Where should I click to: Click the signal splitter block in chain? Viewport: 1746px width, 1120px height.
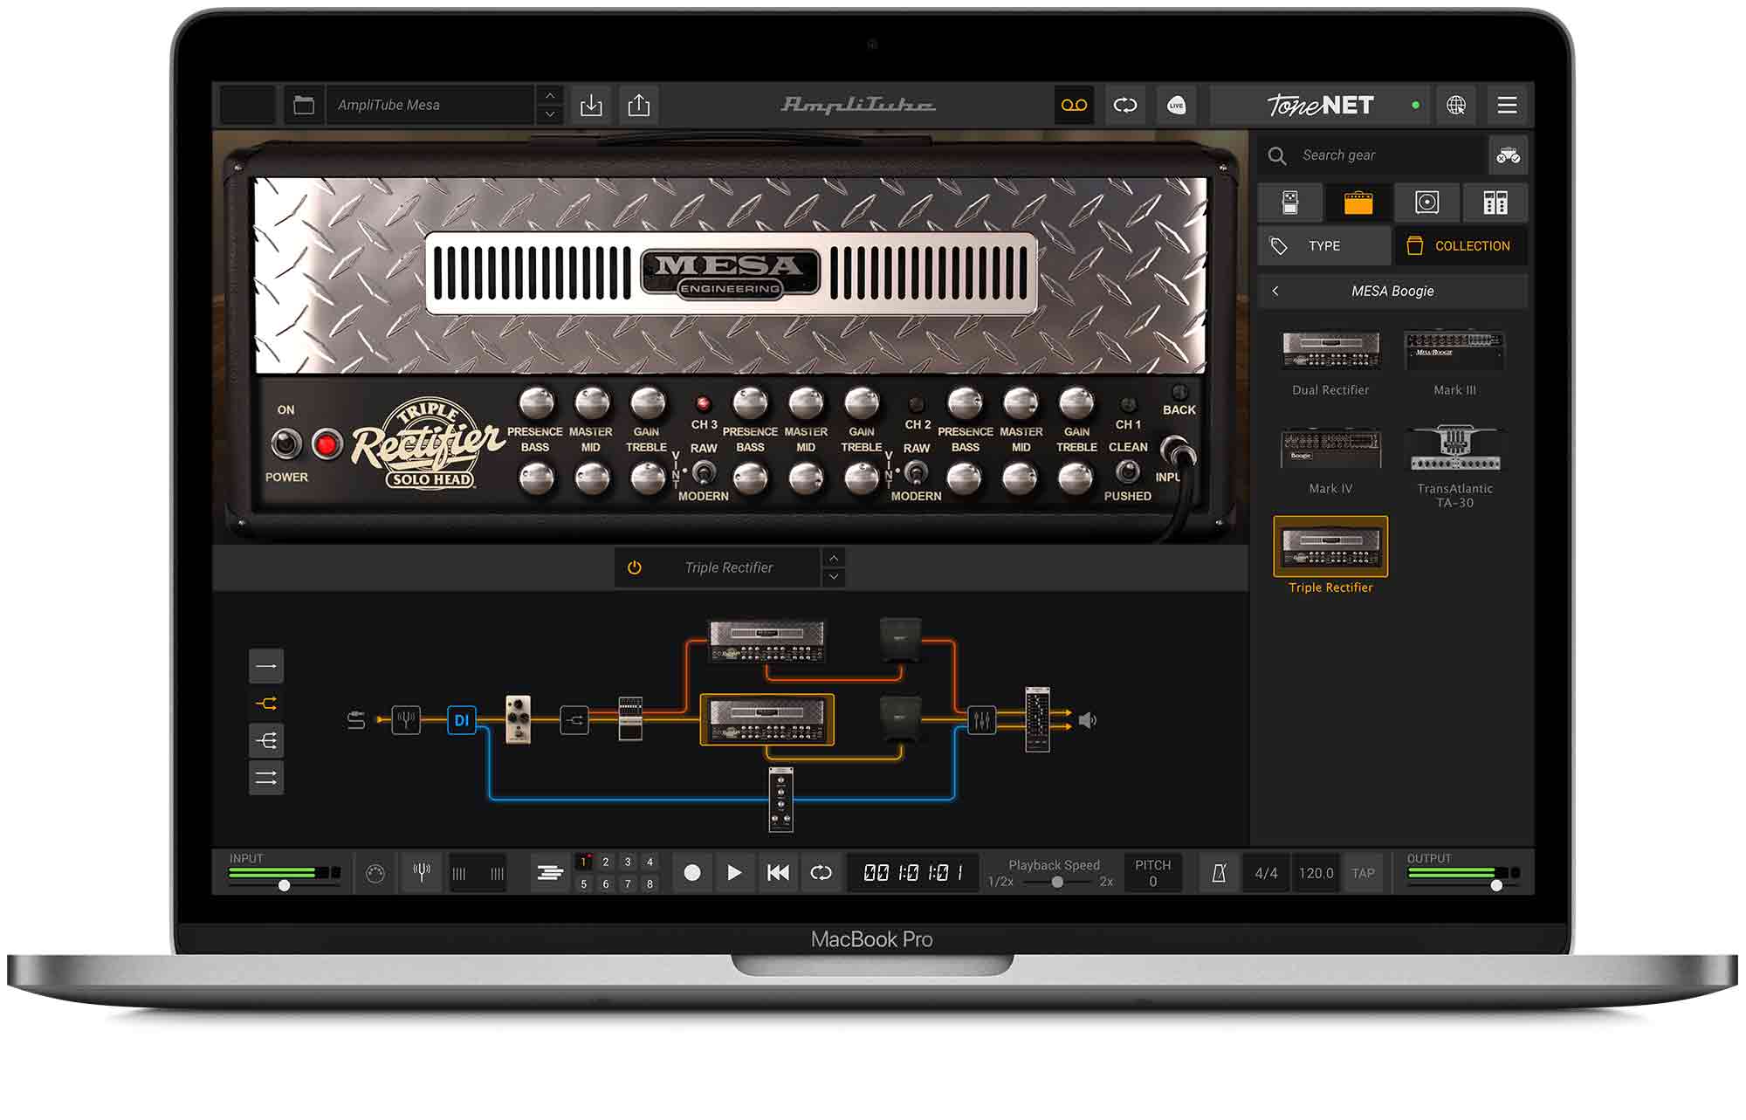pyautogui.click(x=574, y=720)
